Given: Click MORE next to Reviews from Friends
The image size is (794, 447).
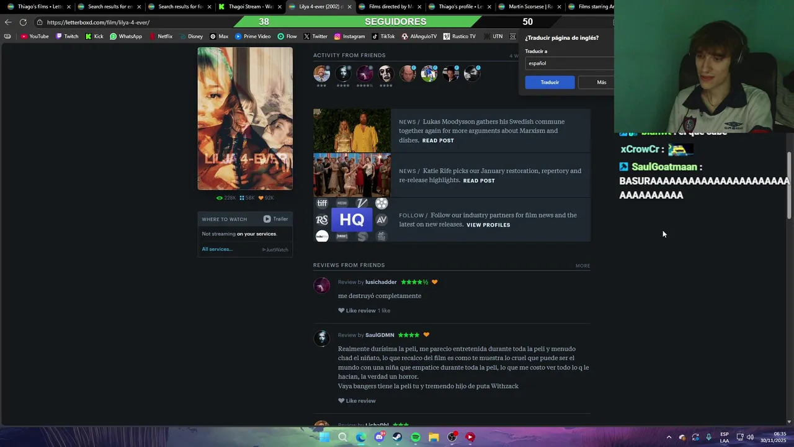Looking at the screenshot, I should point(582,266).
